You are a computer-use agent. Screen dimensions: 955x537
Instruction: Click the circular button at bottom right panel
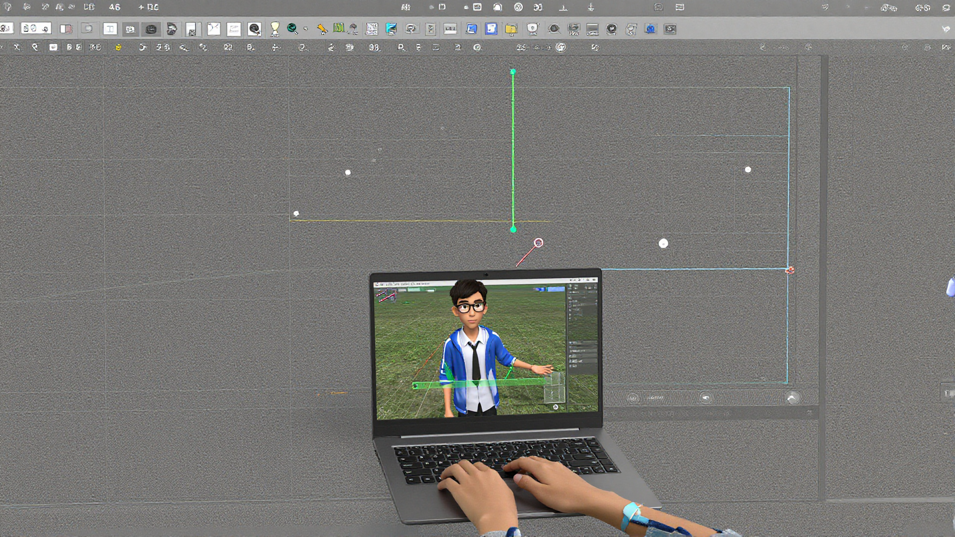(x=792, y=398)
